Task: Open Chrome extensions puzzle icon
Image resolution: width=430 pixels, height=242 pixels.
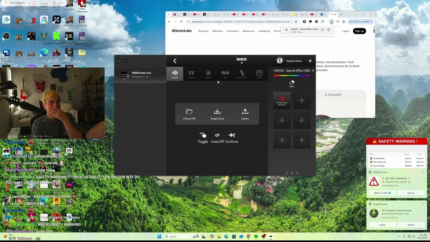Action: (323, 22)
